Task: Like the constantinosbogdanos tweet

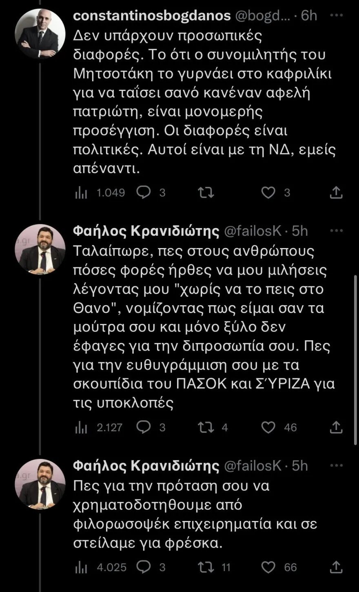Action: pyautogui.click(x=268, y=192)
